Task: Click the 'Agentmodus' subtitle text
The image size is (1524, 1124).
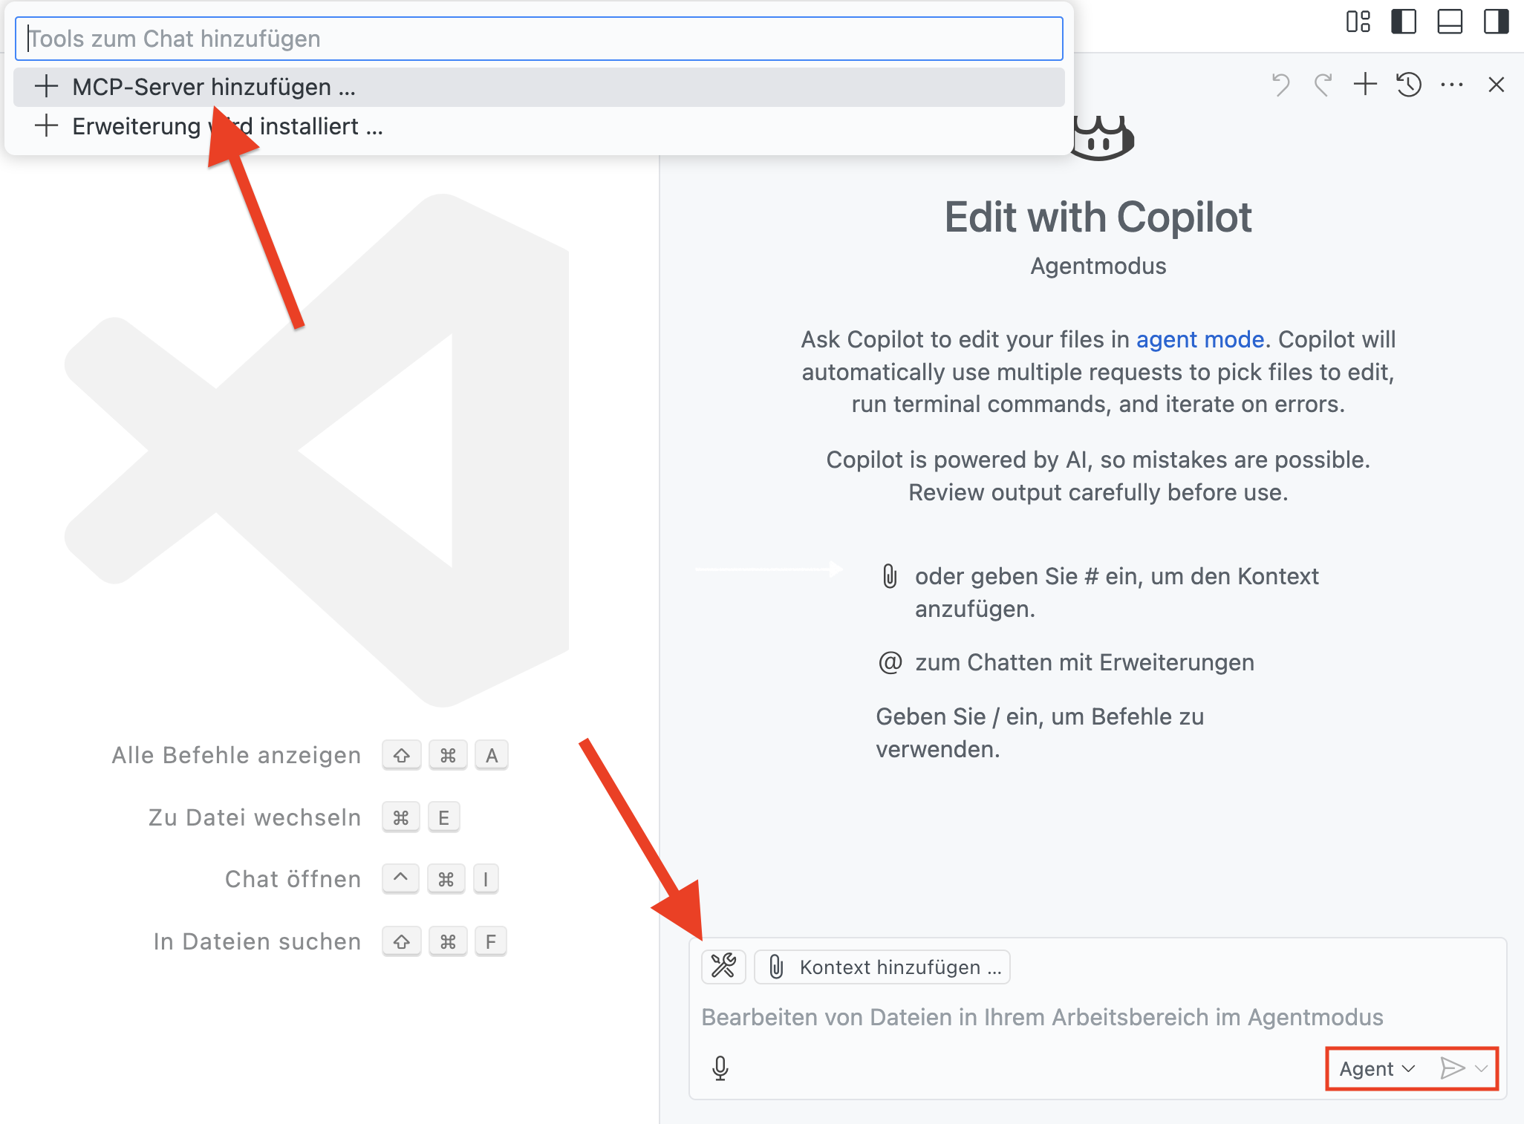Action: coord(1098,266)
